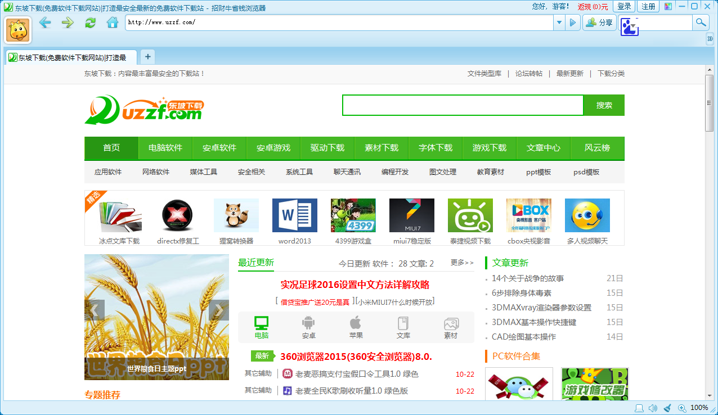718x415 pixels.
Task: Click the speaker sound icon in status bar
Action: (653, 408)
